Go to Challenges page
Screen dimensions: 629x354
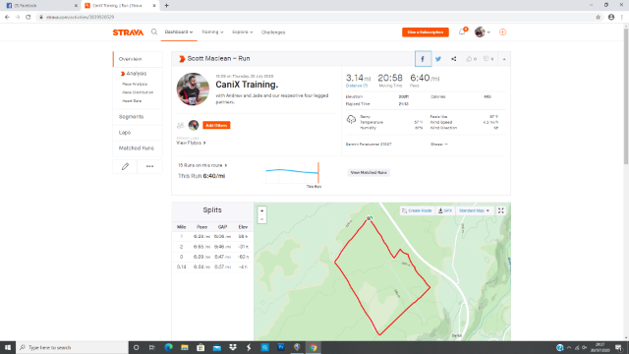tap(273, 32)
